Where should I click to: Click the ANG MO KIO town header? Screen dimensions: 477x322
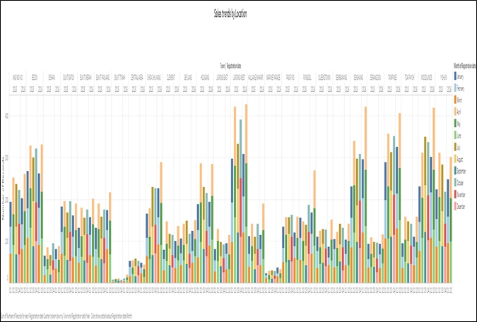[x=18, y=78]
